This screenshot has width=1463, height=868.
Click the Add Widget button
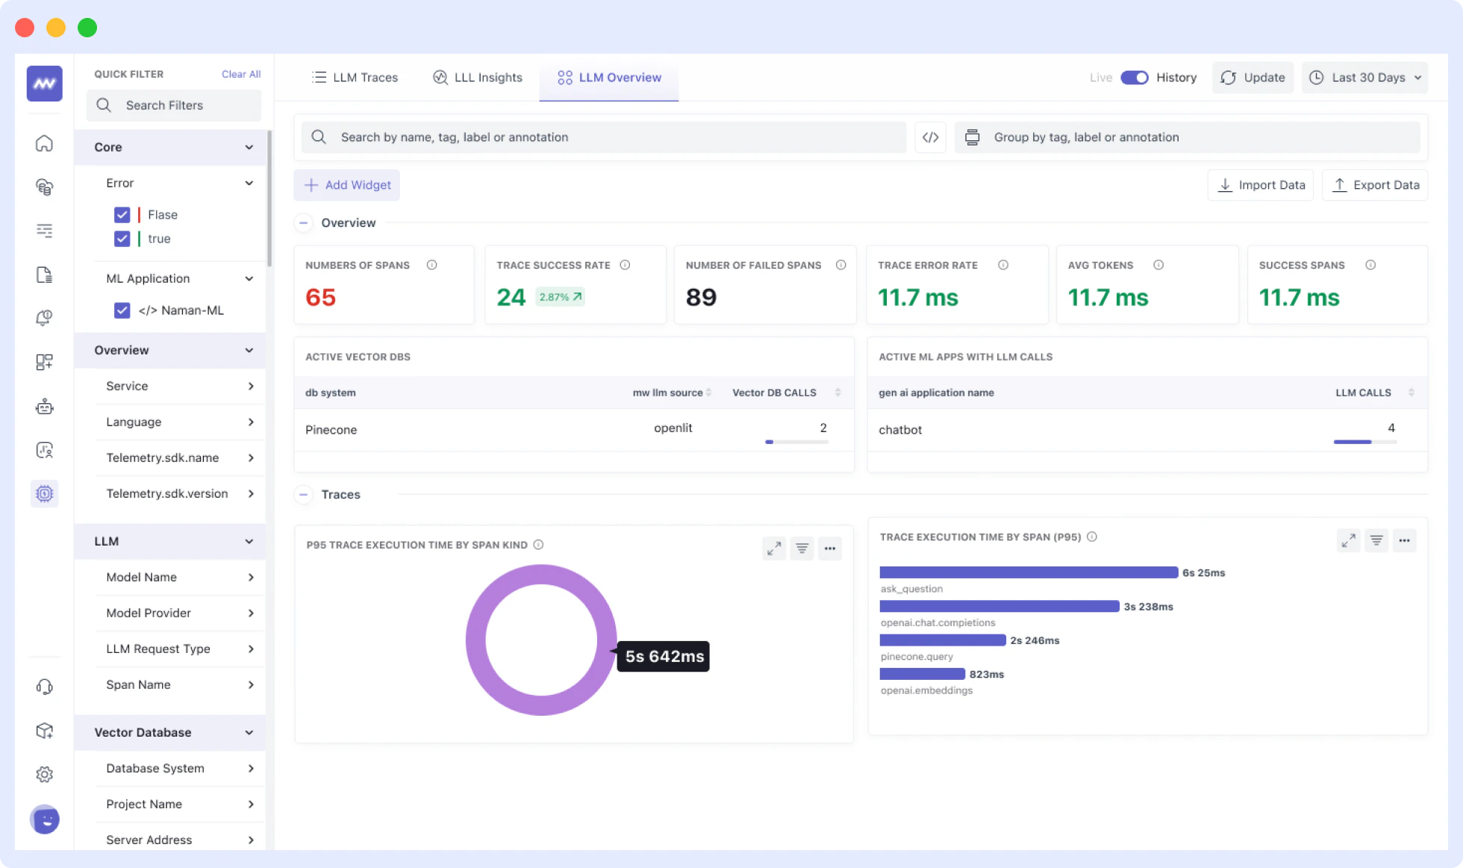tap(347, 185)
